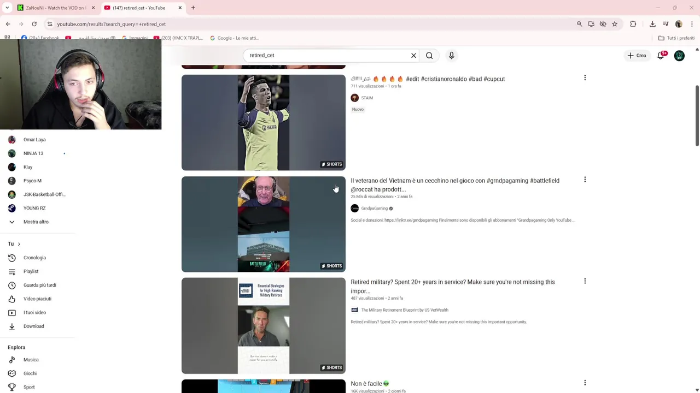
Task: Open more options for the veterano del Vietnam video
Action: 585,180
